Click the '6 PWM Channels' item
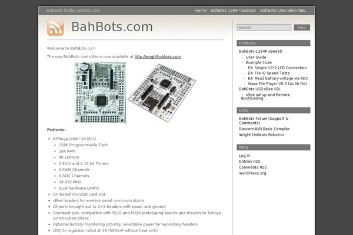The height and width of the screenshot is (235, 353). pos(74,170)
